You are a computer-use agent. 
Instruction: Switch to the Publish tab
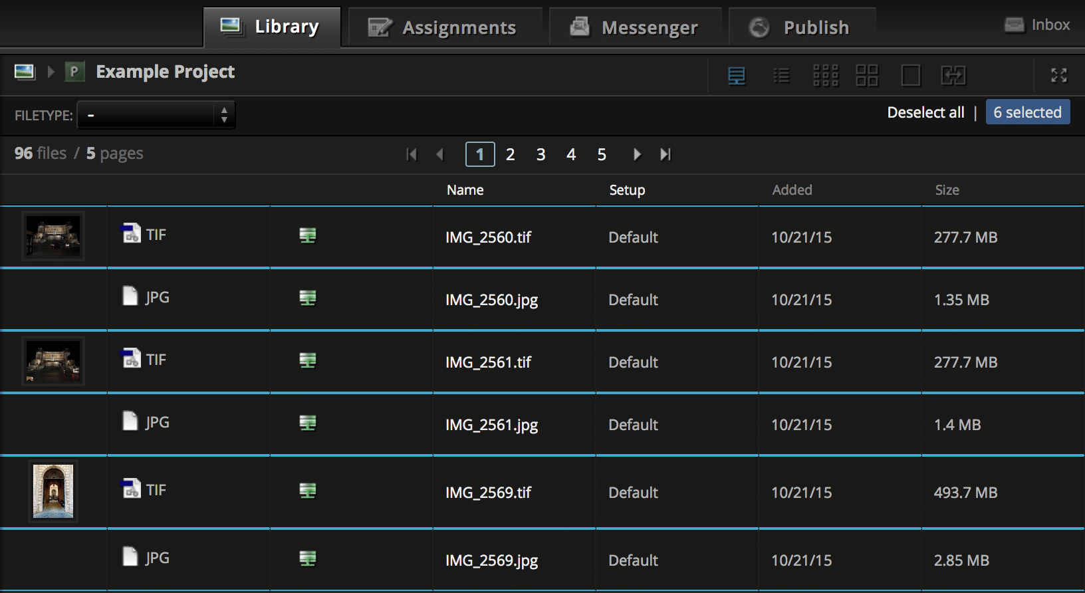click(802, 28)
